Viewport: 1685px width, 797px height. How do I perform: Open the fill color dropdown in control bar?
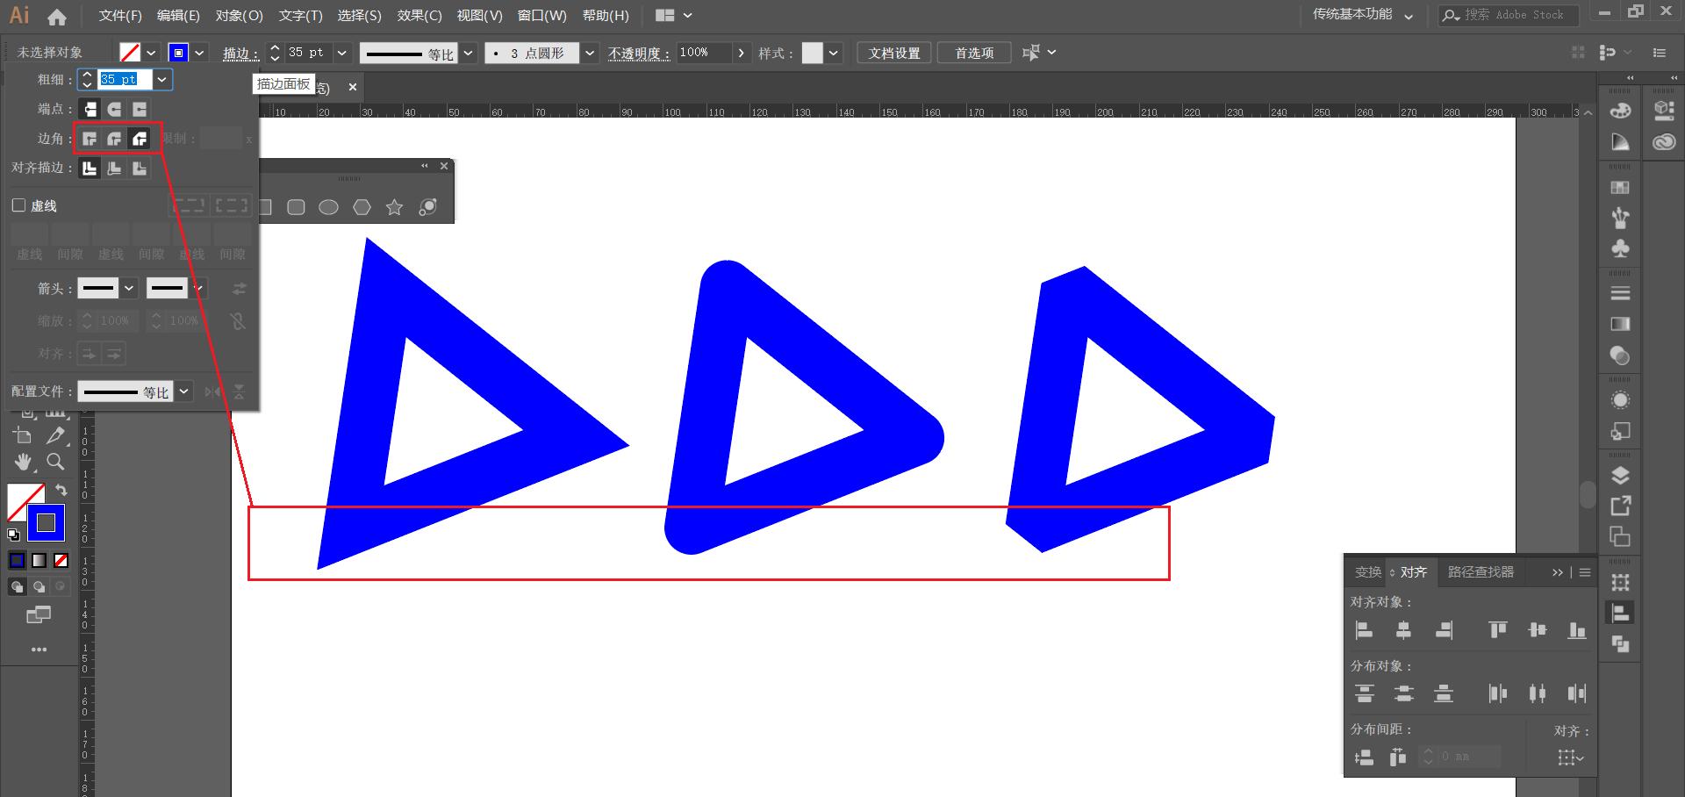tap(151, 53)
